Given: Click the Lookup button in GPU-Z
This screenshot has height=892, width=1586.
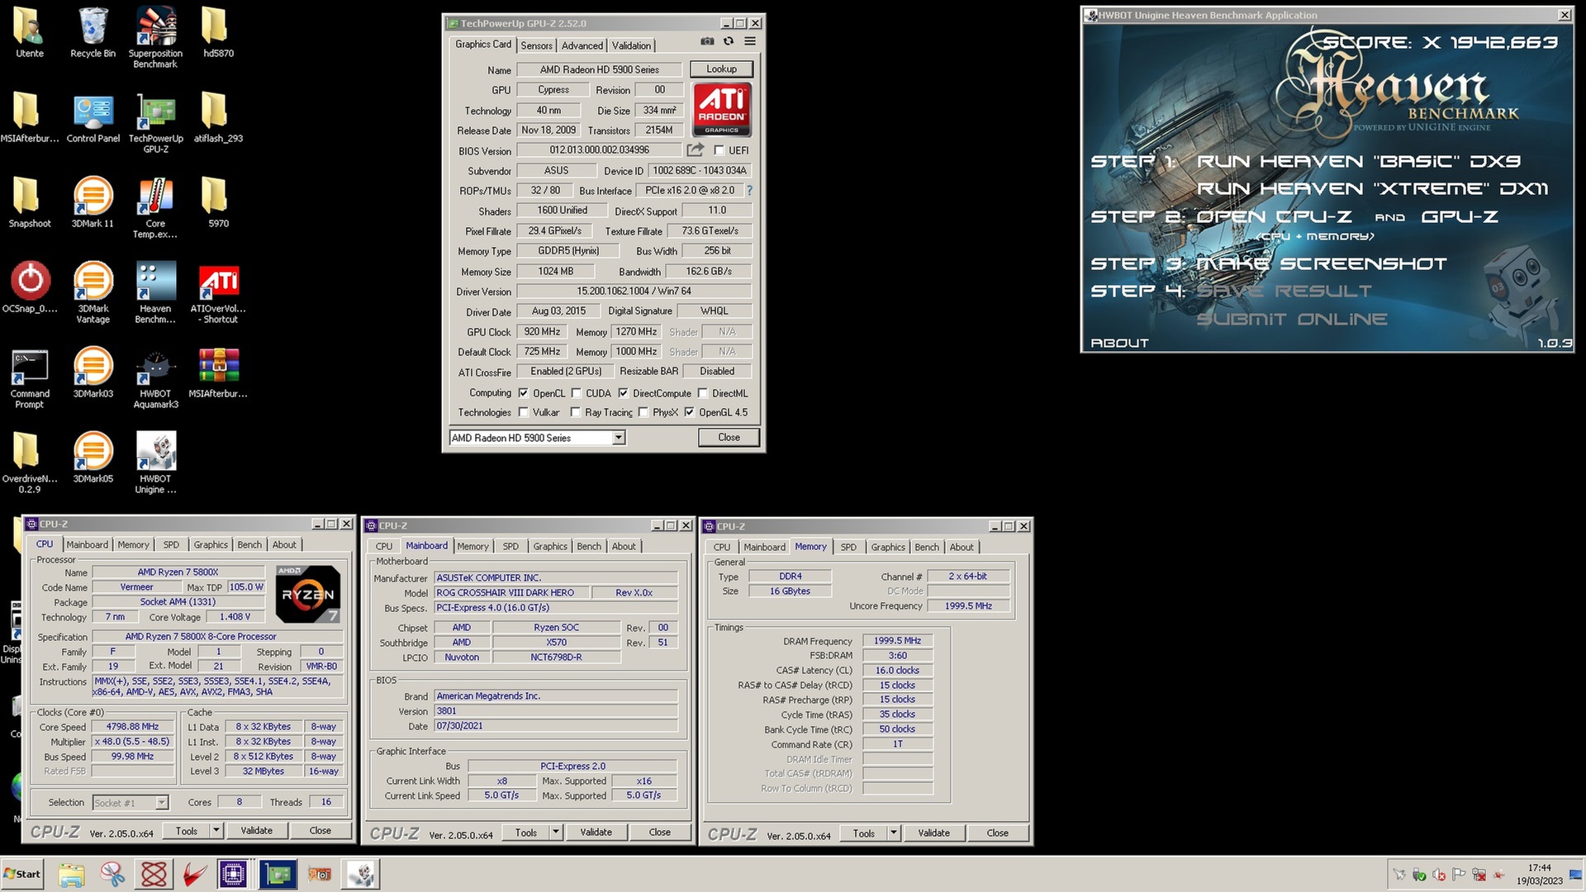Looking at the screenshot, I should coord(721,69).
